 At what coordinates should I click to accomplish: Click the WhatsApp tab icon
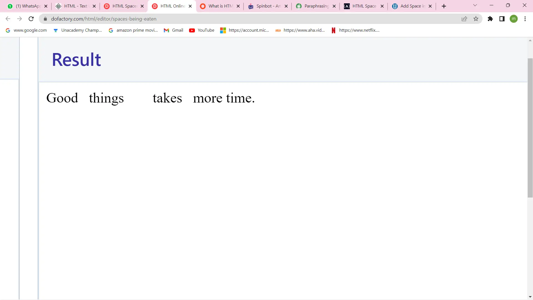point(9,6)
